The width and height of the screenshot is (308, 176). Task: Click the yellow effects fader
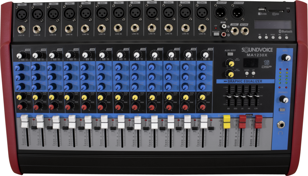[x=227, y=122]
